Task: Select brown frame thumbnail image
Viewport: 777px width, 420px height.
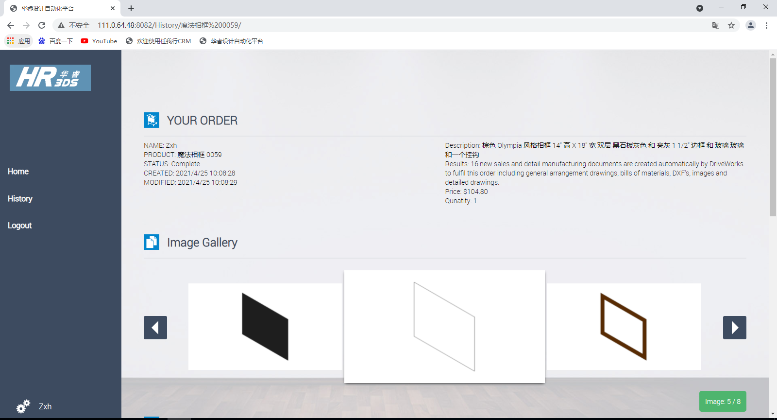Action: pos(624,327)
